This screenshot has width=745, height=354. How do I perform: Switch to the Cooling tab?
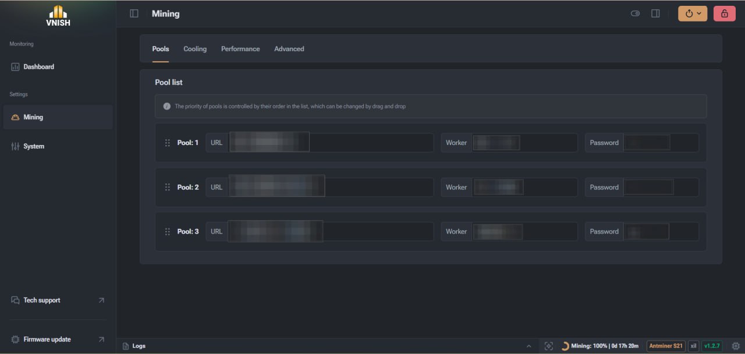(195, 49)
